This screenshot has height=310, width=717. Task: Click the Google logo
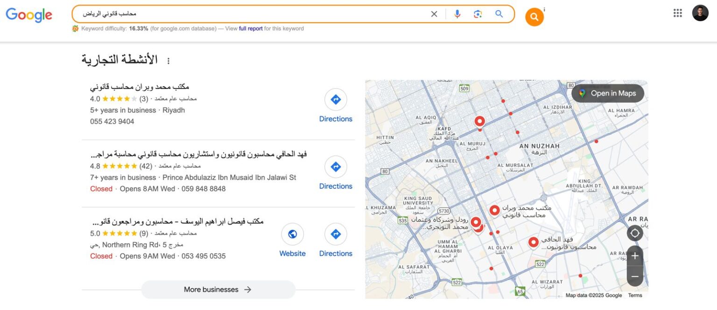(29, 15)
